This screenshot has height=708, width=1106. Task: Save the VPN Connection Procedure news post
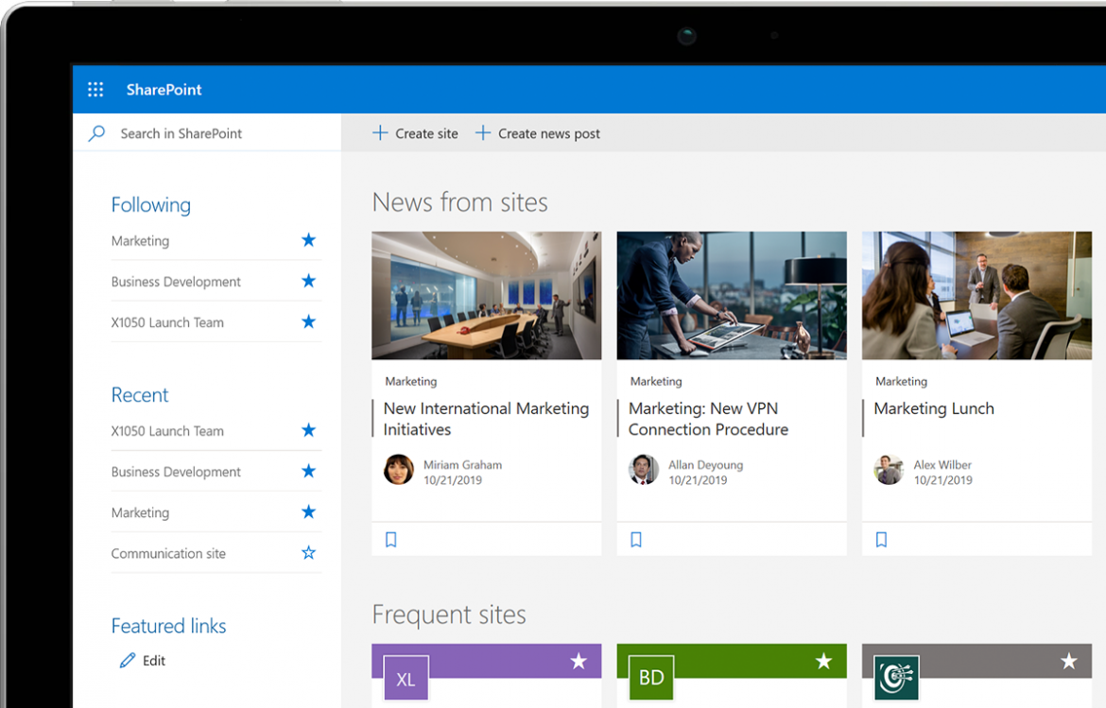coord(636,539)
